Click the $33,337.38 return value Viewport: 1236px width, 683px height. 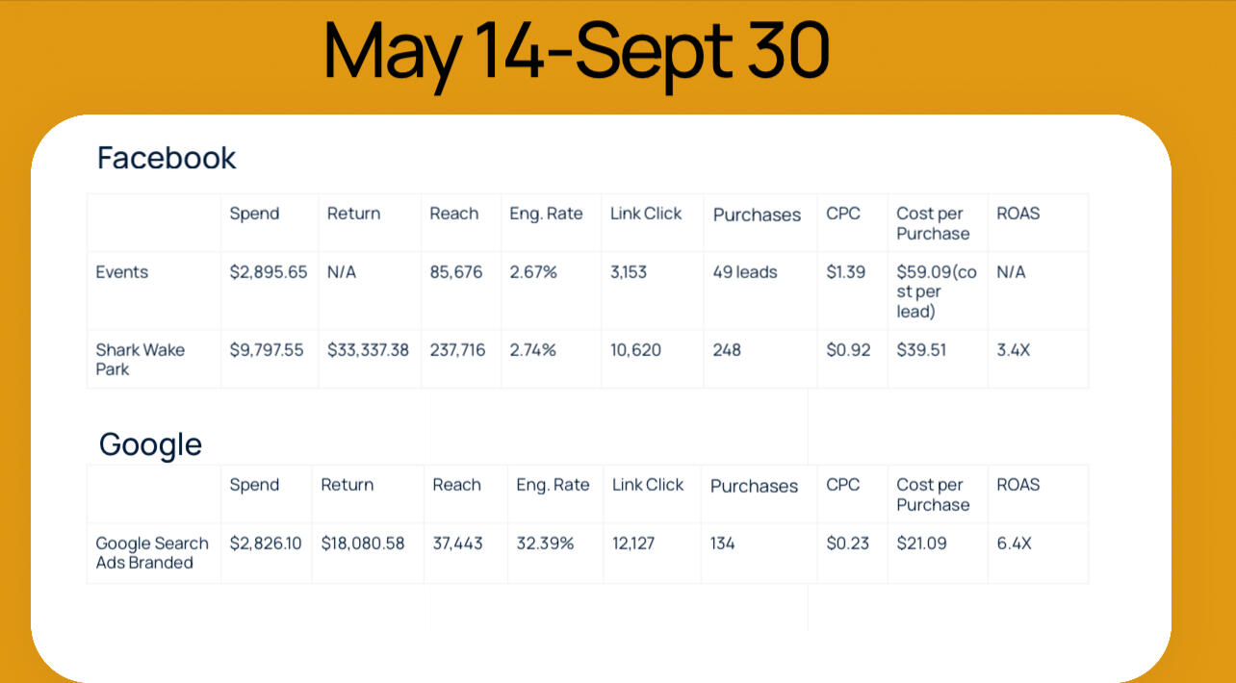point(368,350)
